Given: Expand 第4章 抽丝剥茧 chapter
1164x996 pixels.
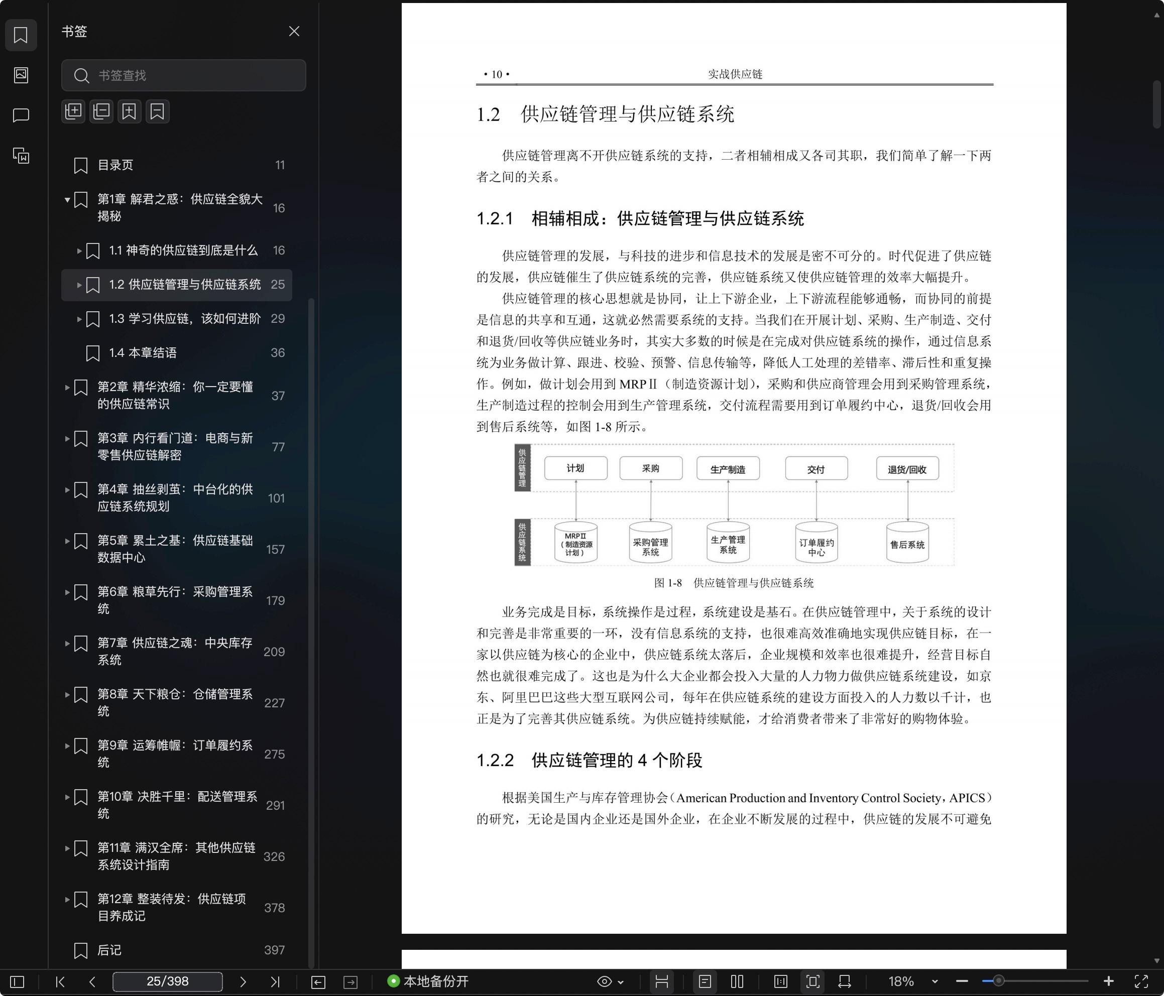Looking at the screenshot, I should click(67, 489).
